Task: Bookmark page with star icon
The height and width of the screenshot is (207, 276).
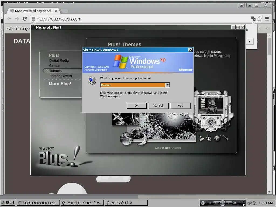Action: [x=259, y=19]
